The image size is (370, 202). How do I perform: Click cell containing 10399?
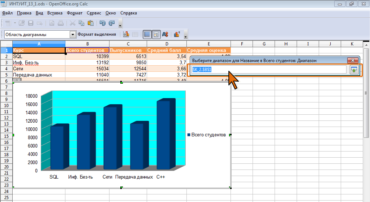tap(87, 56)
